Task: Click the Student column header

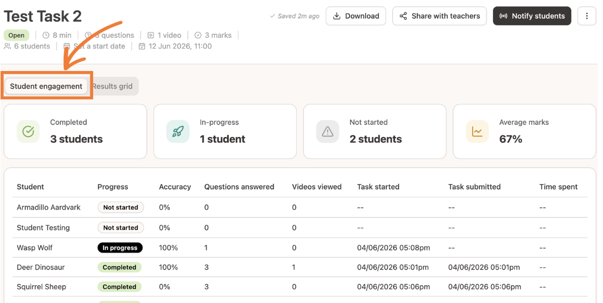Action: 30,187
